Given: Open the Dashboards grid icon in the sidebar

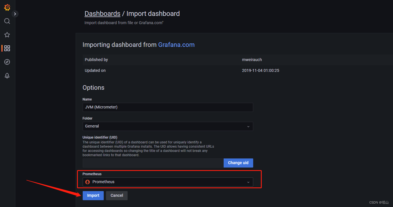Looking at the screenshot, I should pos(7,48).
